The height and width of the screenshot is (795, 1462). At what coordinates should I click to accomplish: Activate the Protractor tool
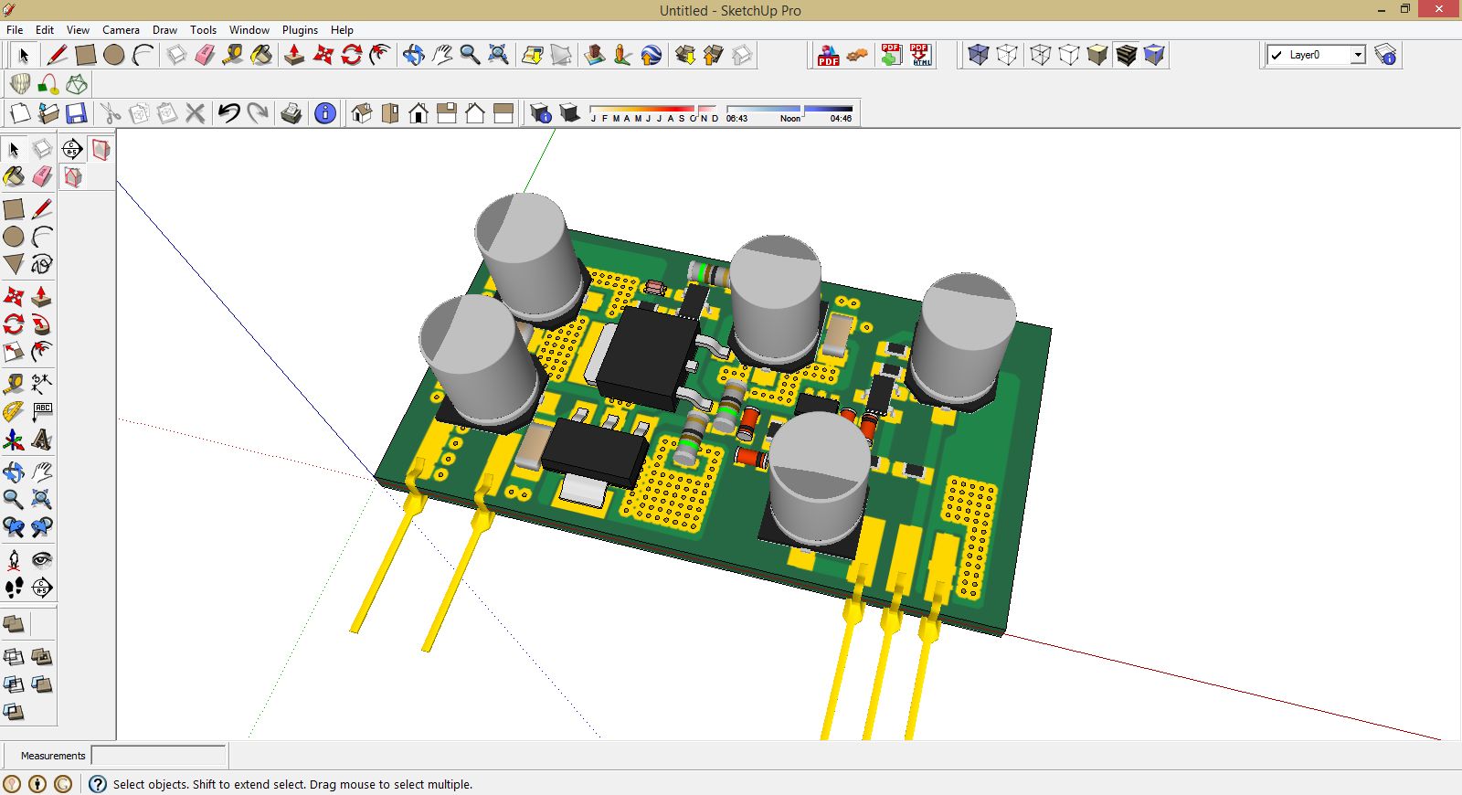(x=14, y=412)
